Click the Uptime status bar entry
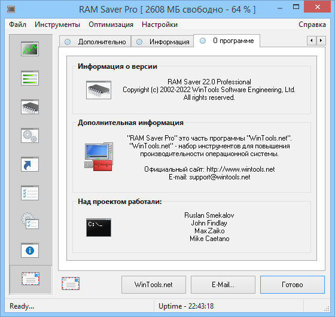Viewport: 335px width, 317px height. (186, 306)
